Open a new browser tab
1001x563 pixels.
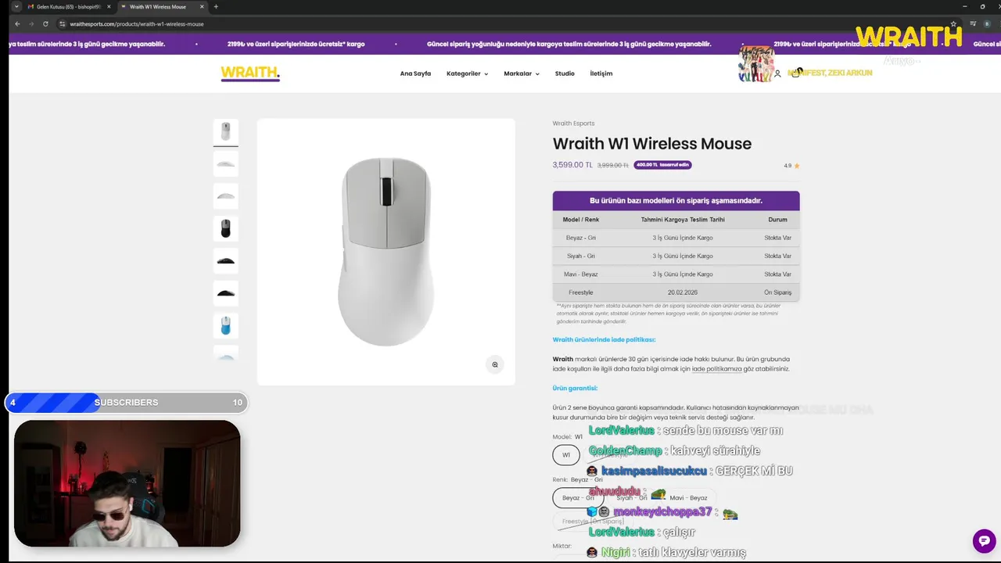pyautogui.click(x=216, y=6)
